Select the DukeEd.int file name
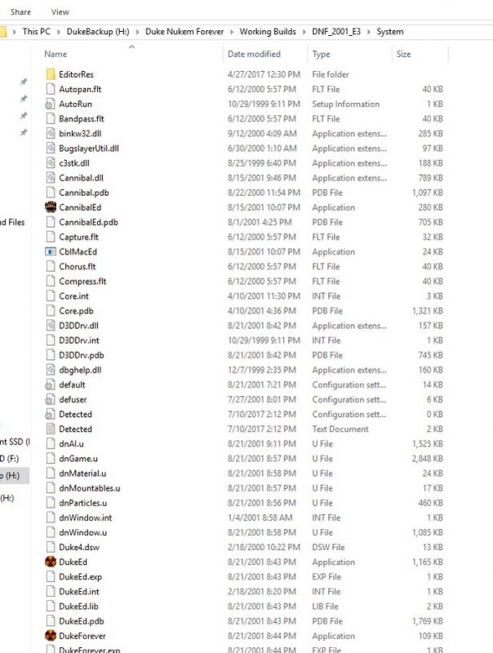Viewport: 493px width, 653px height. [x=79, y=591]
